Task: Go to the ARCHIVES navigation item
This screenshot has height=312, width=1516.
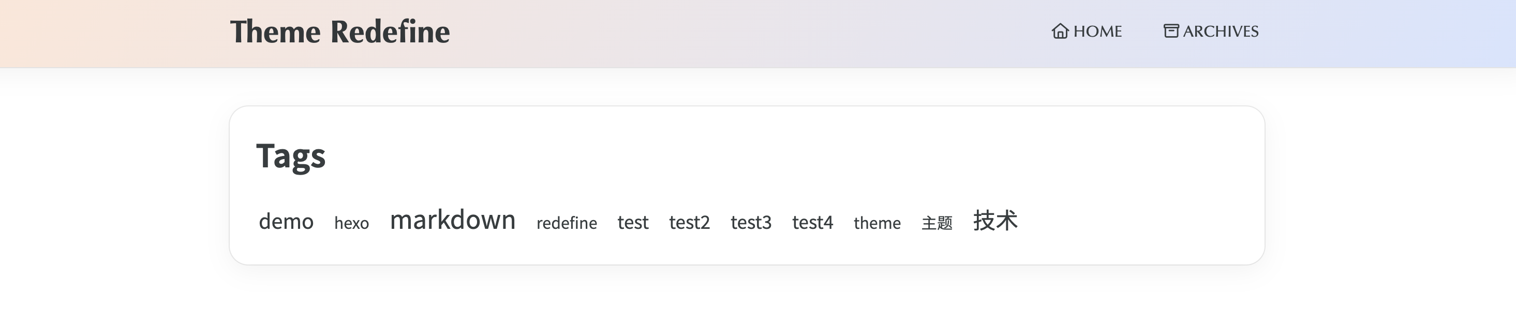Action: tap(1220, 31)
